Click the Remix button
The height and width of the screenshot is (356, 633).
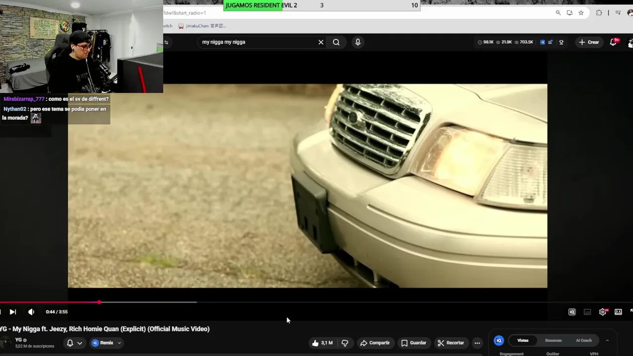(103, 343)
